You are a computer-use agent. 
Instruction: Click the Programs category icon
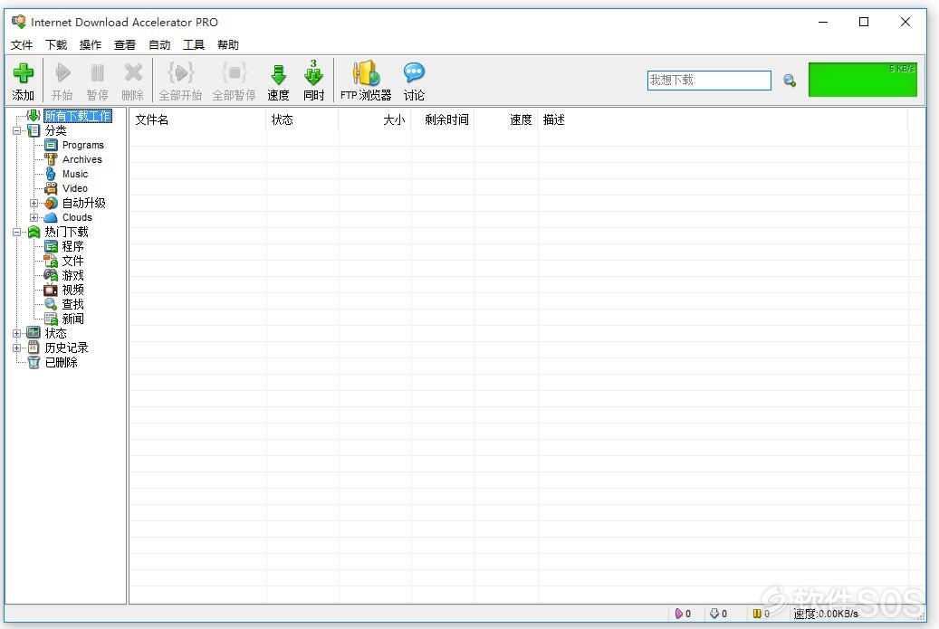(x=51, y=145)
